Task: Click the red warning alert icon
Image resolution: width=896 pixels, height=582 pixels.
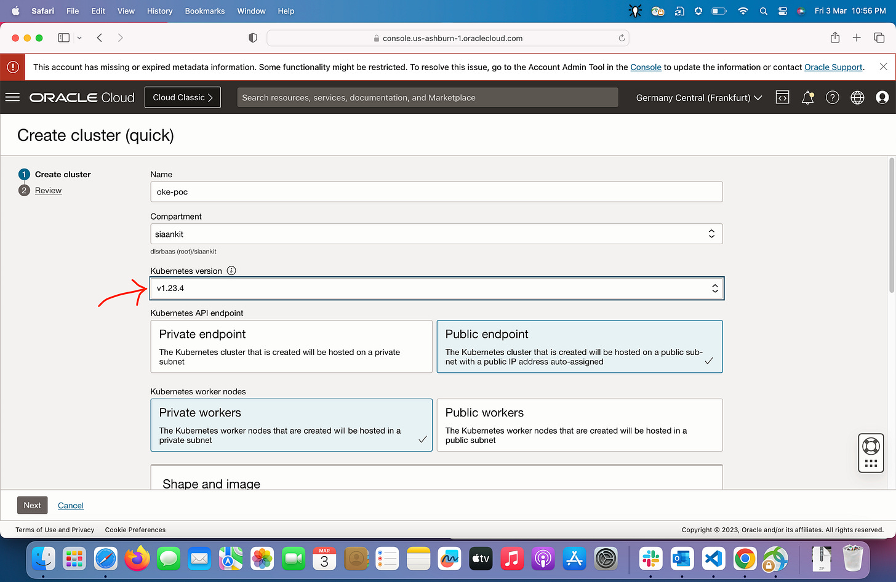Action: [12, 67]
